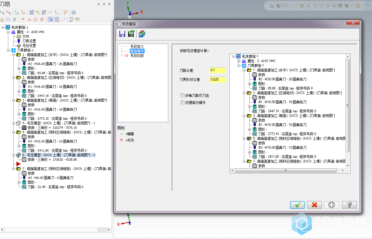The height and width of the screenshot is (239, 372).
Task: Click the edit reference position tool icon
Action: [63, 19]
